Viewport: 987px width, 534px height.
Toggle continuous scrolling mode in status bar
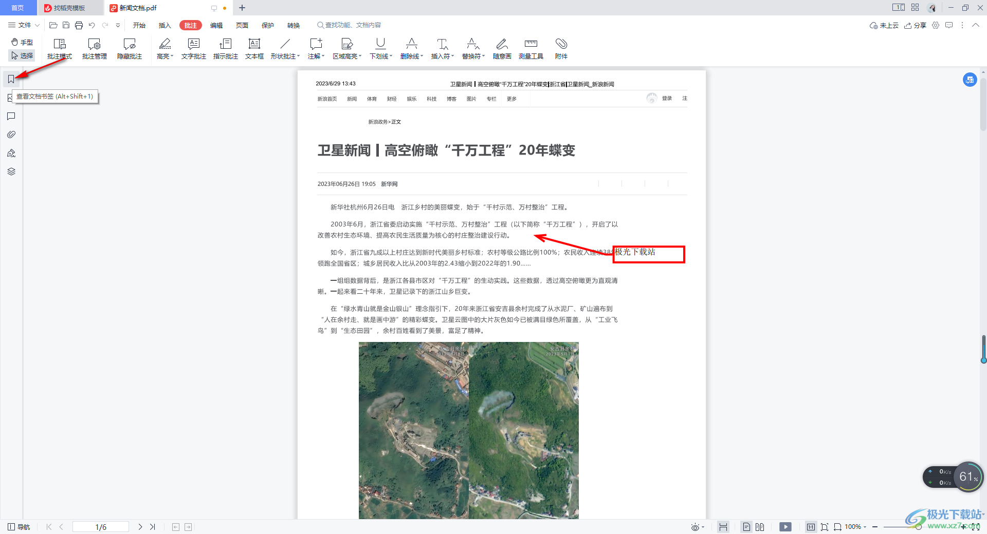[723, 527]
